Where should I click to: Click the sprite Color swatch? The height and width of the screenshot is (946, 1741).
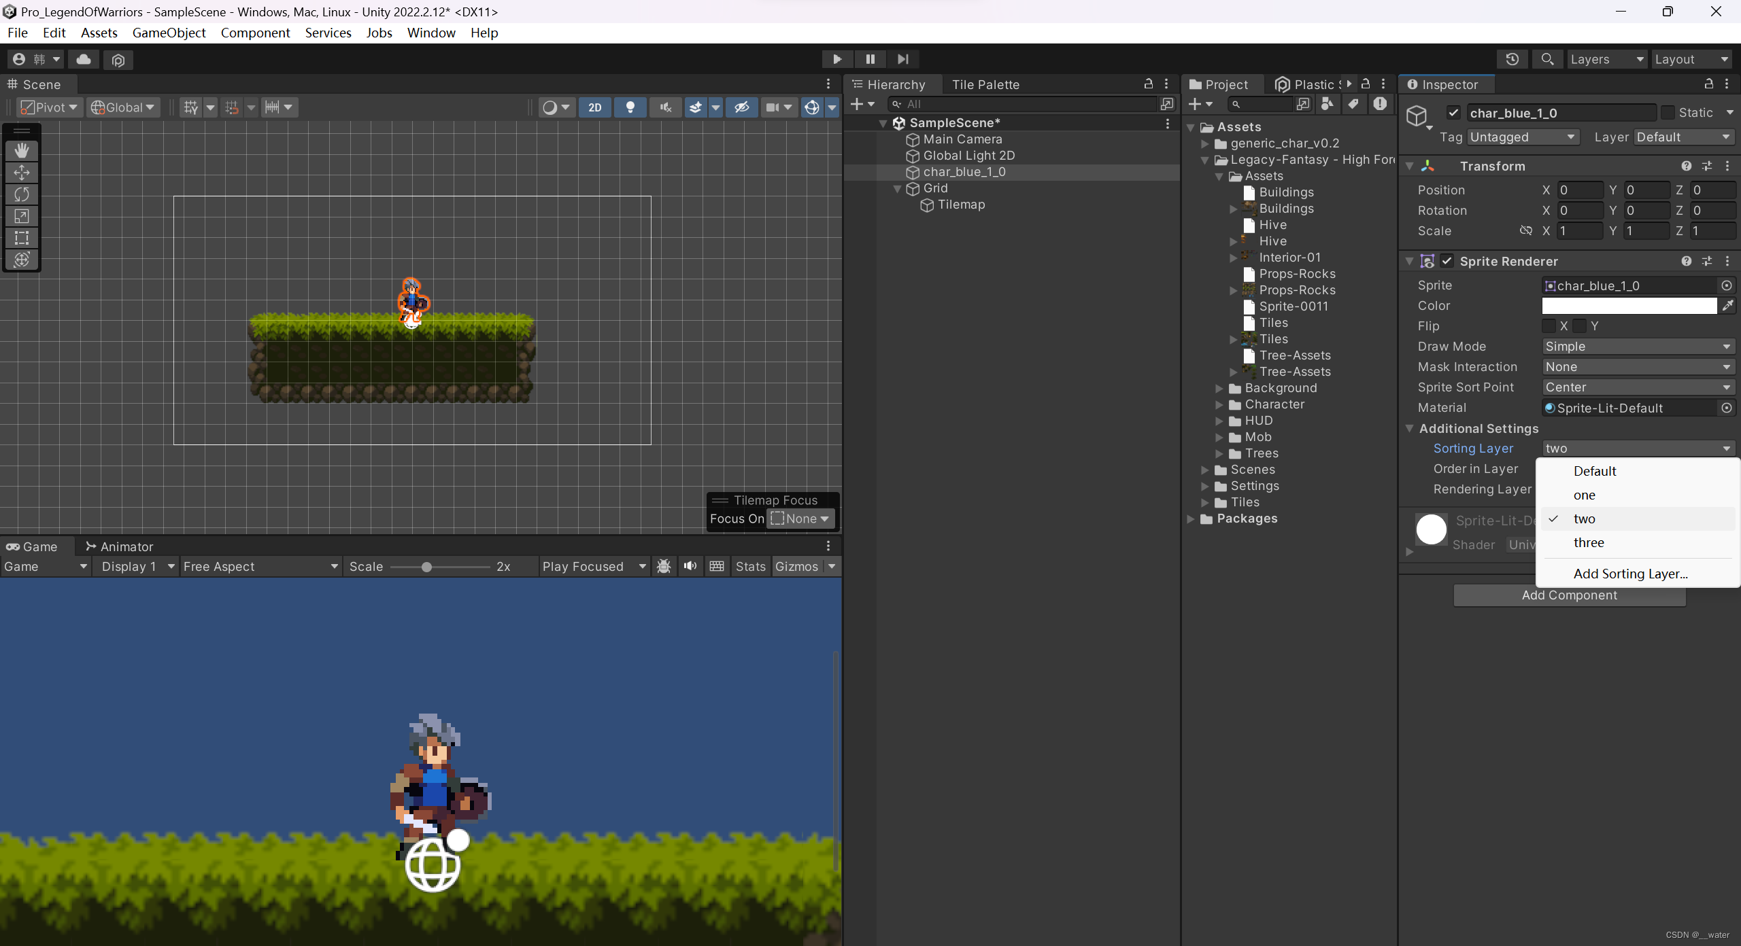[1629, 306]
